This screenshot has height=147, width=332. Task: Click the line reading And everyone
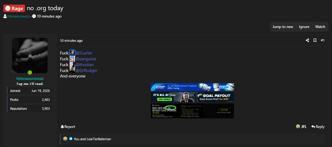coord(73,76)
